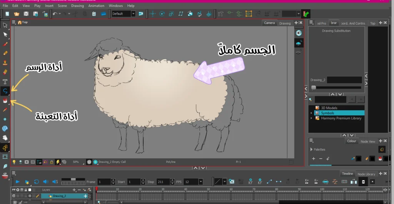Open the Animation menu
Viewport: 394px width, 204px height.
(96, 5)
